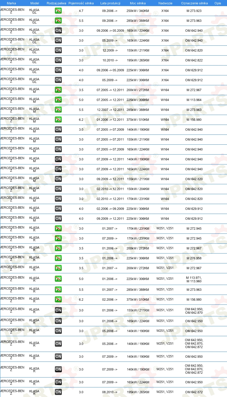Click diesel icon for Klasa M 150kW / 204KM row

(58, 189)
